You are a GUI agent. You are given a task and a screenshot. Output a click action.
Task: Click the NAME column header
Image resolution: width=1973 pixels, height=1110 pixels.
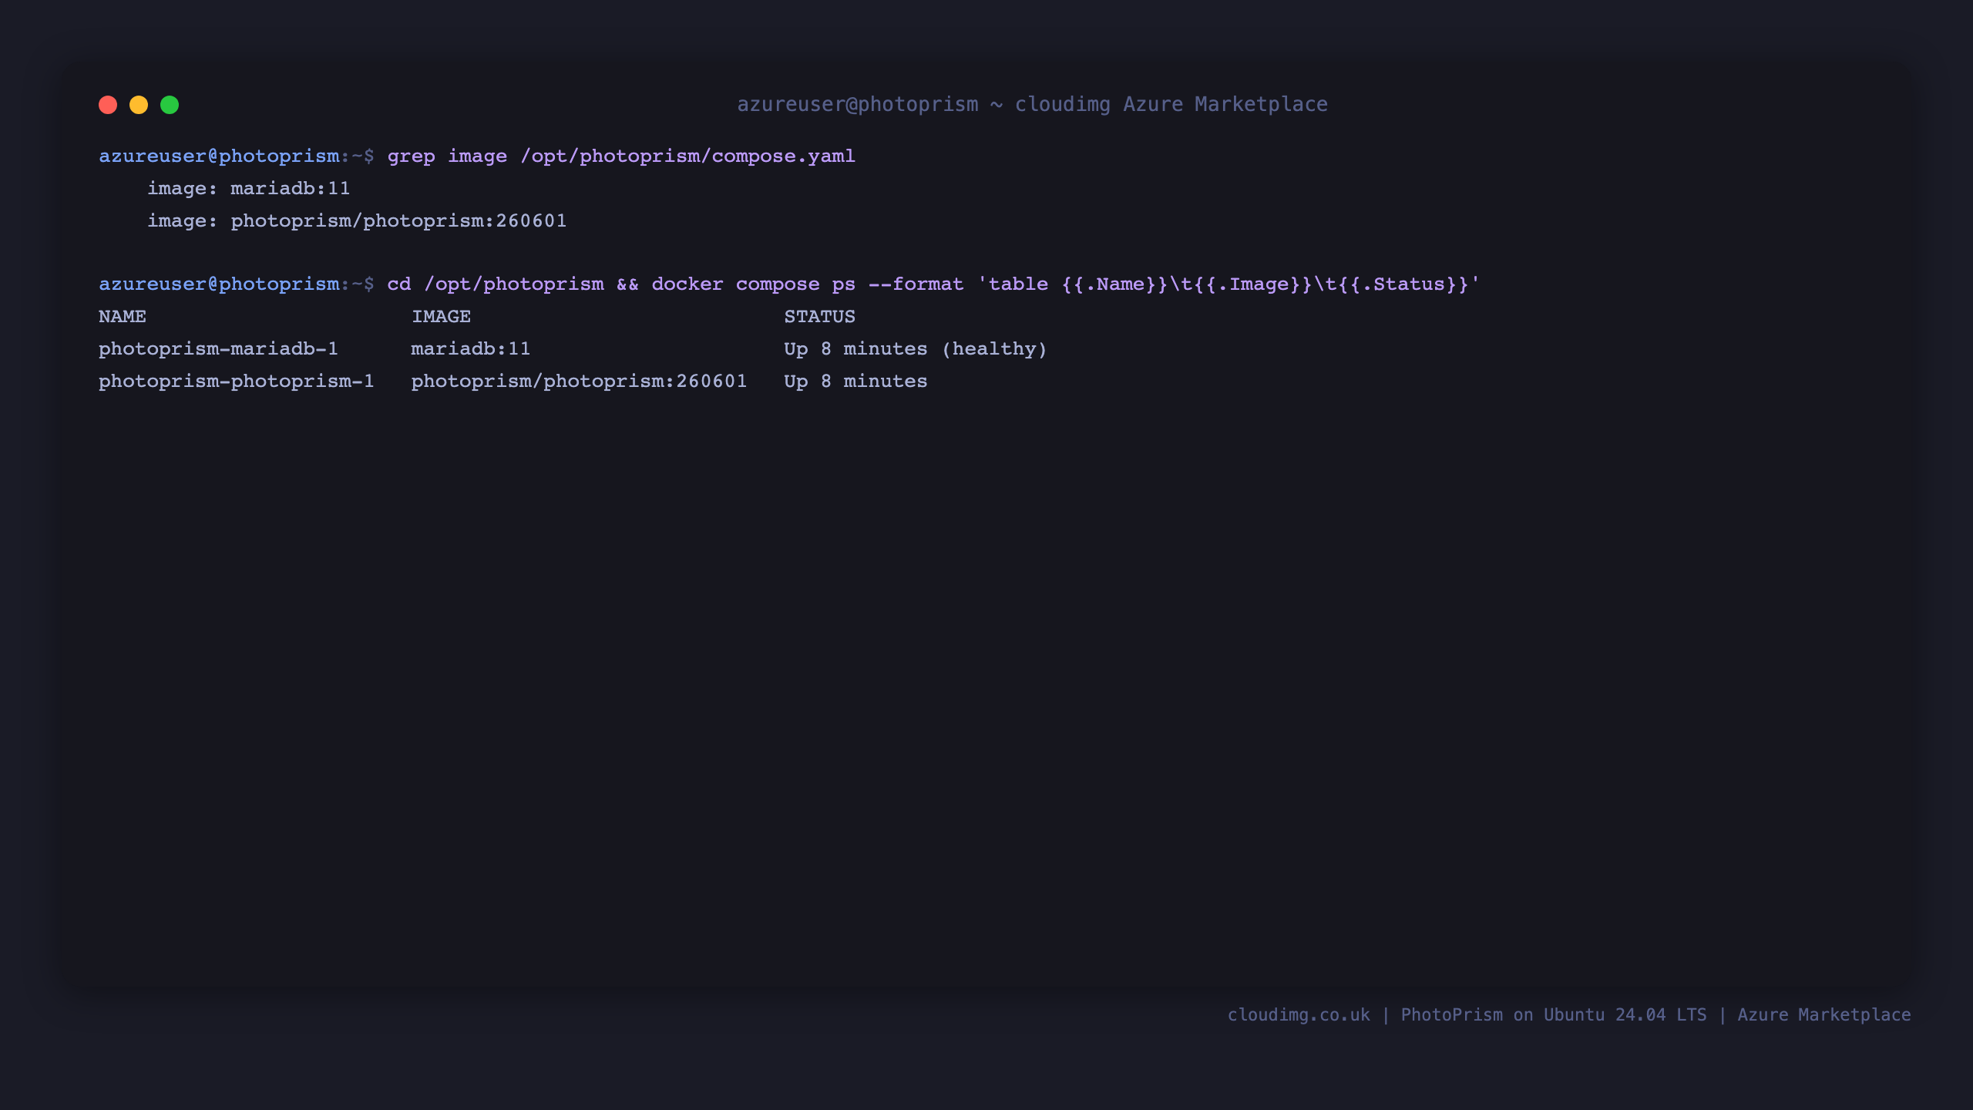[122, 317]
